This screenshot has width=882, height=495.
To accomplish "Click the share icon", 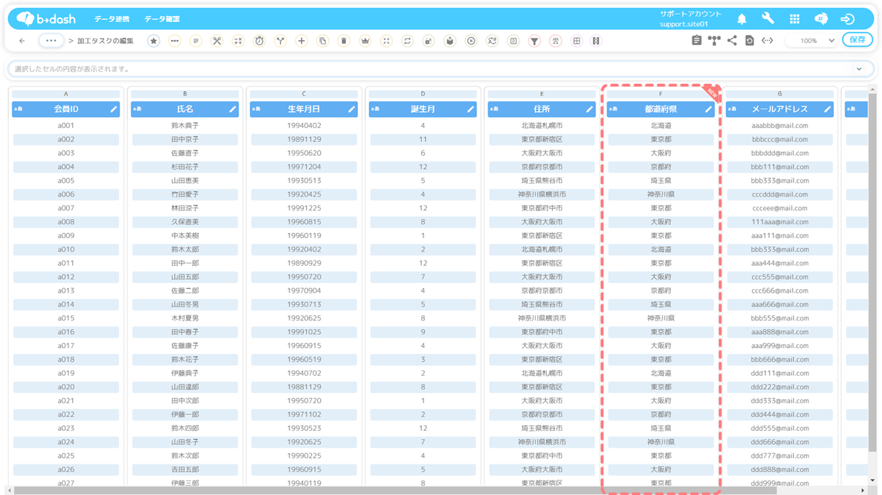I will 732,41.
